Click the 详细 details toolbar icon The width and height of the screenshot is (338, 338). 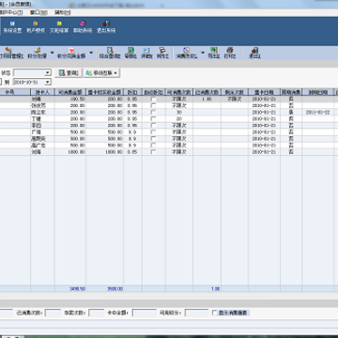(146, 53)
